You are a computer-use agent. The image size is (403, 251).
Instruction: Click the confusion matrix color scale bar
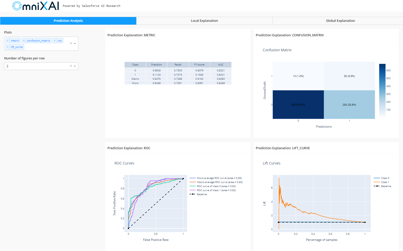[382, 90]
